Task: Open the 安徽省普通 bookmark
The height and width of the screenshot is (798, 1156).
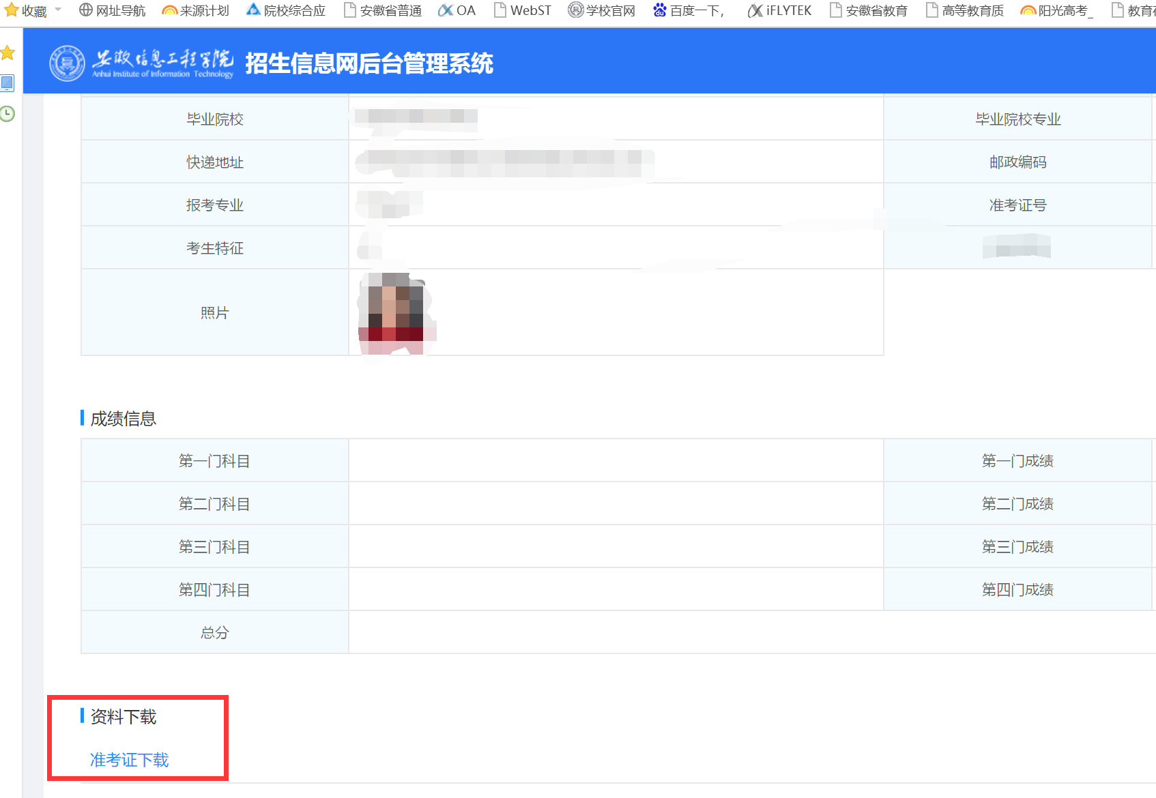Action: tap(383, 10)
